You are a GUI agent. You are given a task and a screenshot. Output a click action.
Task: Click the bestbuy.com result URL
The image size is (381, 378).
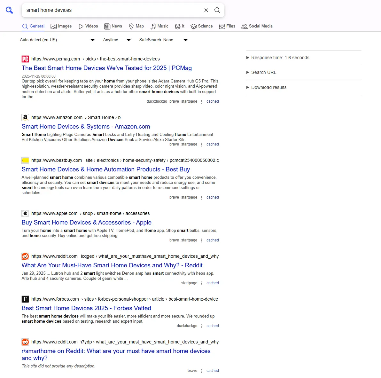pyautogui.click(x=125, y=161)
